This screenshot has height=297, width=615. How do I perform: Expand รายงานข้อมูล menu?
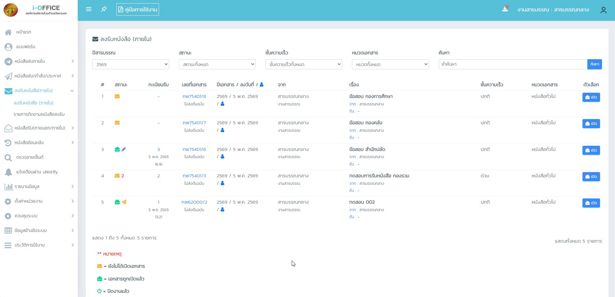[39, 186]
